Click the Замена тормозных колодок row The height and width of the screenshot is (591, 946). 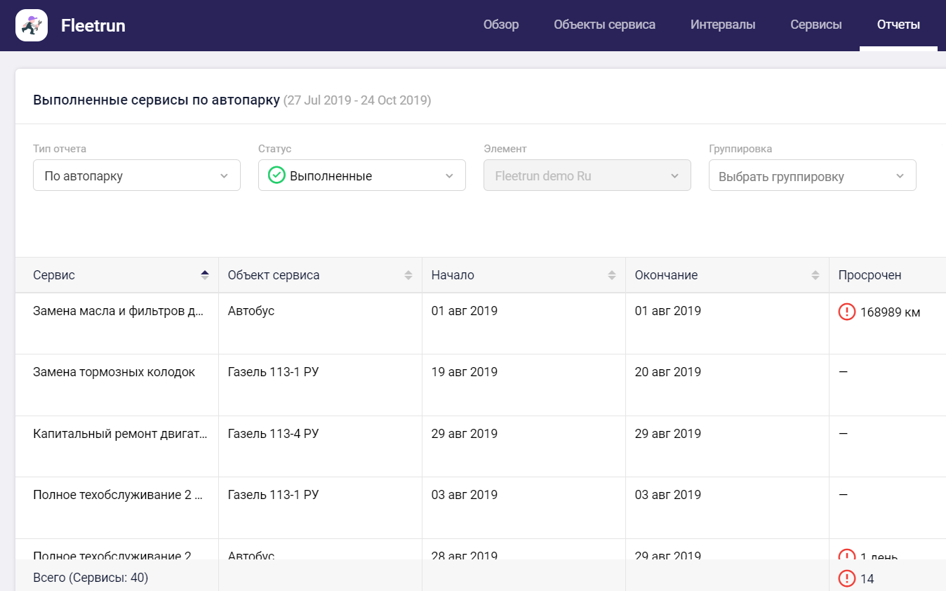tap(481, 385)
